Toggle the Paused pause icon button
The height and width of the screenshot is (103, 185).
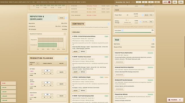(x=169, y=100)
